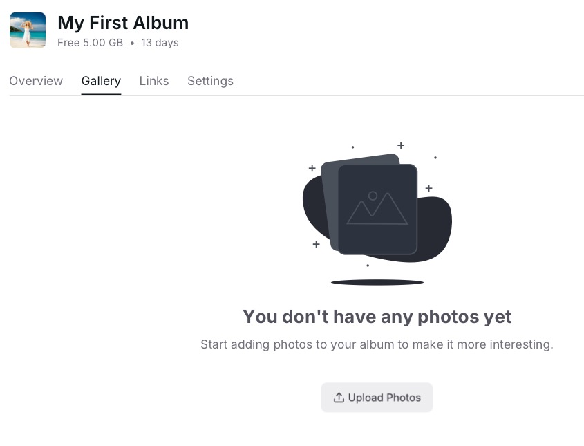The image size is (584, 446).
Task: Click the dot separator between storage and days
Action: point(132,43)
